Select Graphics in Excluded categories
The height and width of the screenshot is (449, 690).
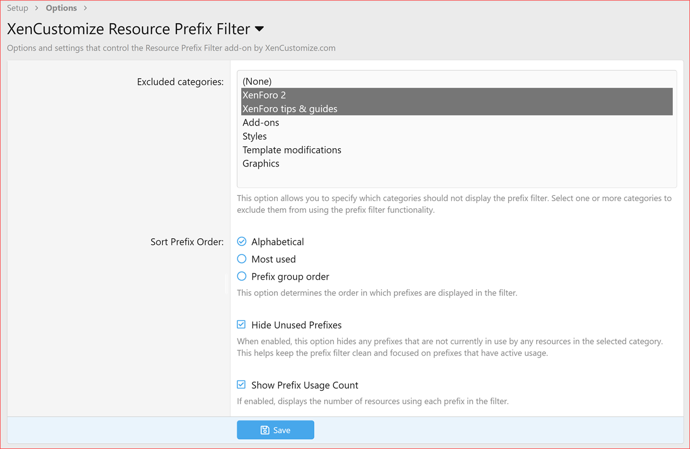pos(457,163)
